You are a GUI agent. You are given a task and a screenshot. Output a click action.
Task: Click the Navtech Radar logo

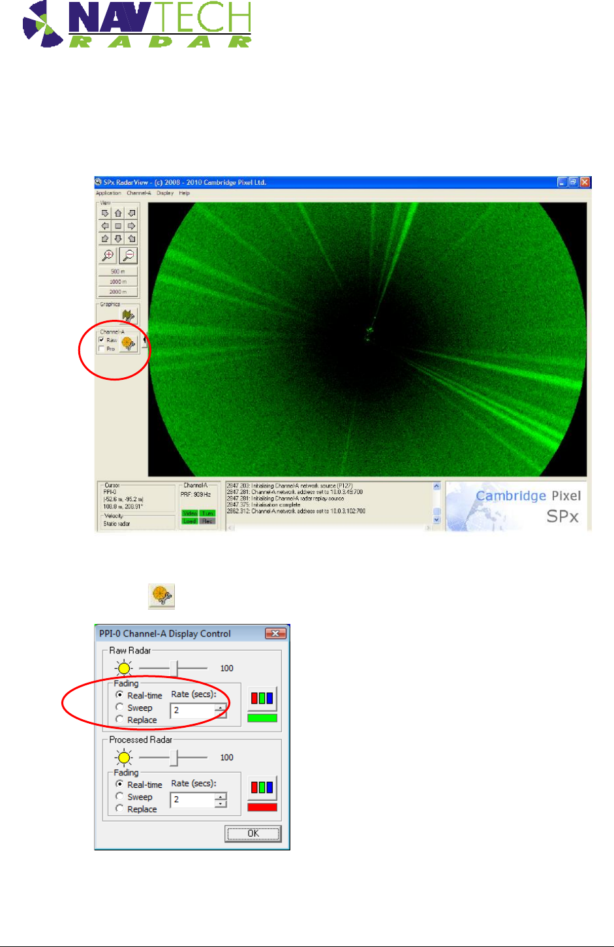coord(137,24)
